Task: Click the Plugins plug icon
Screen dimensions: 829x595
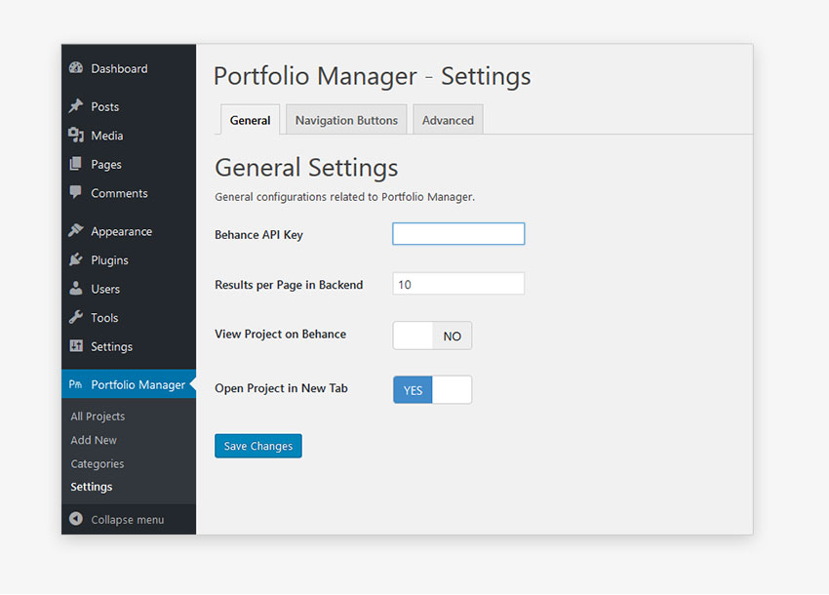Action: coord(76,260)
